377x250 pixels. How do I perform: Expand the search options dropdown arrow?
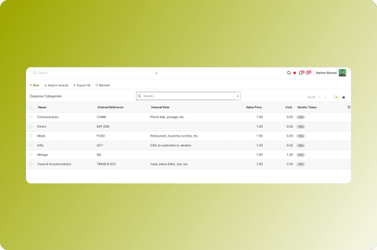click(238, 96)
